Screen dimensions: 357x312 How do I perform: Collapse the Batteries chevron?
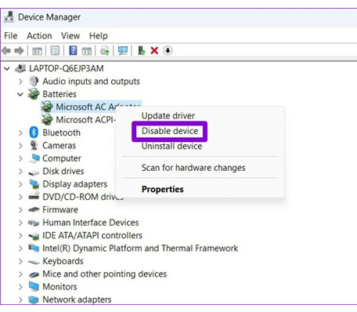pos(20,94)
